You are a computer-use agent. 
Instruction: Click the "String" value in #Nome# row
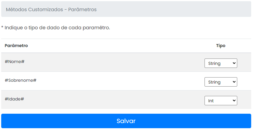215,63
